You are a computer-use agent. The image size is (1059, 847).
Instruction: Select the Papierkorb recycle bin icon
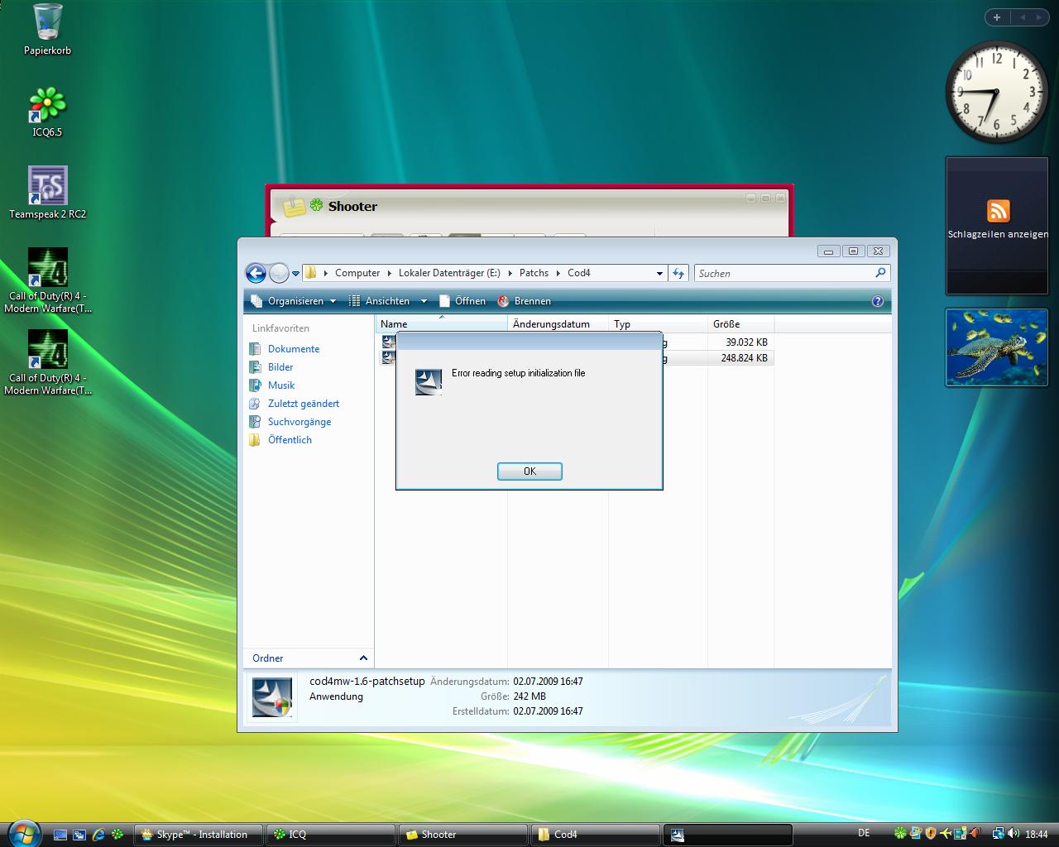click(x=47, y=30)
